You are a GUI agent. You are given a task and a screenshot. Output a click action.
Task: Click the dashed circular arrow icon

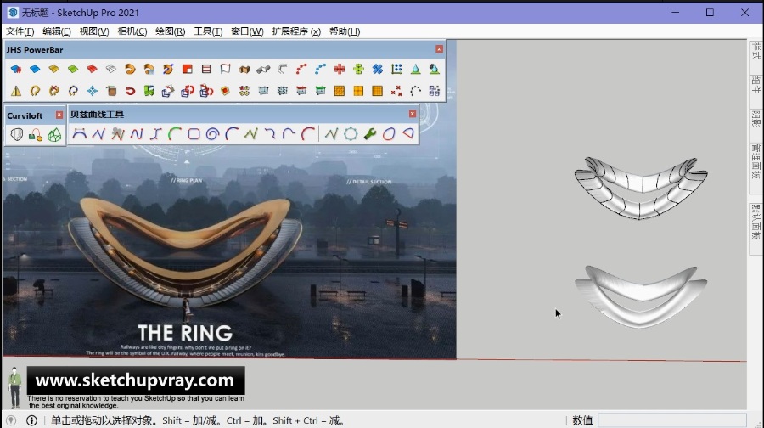click(x=73, y=91)
